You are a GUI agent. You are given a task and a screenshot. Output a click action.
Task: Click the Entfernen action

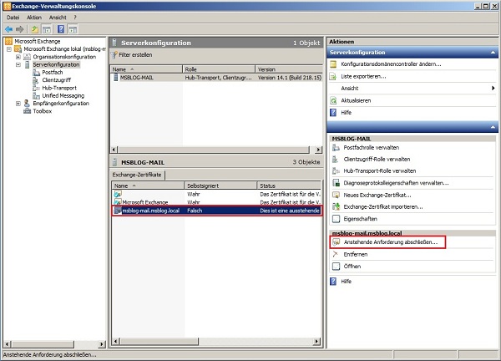point(356,255)
